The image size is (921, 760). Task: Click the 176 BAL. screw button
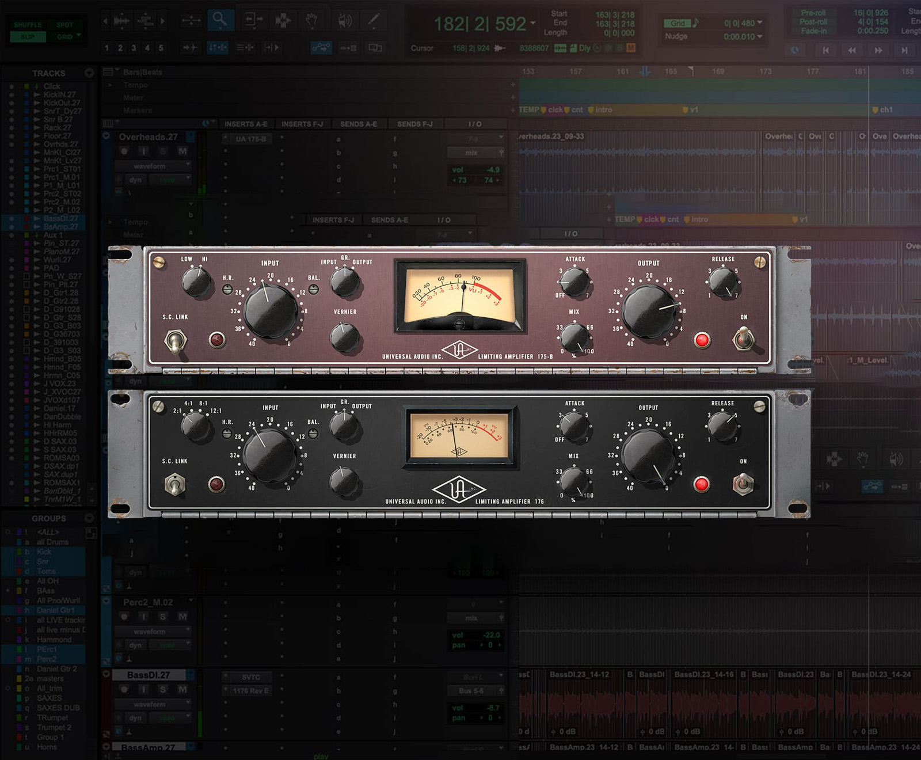(313, 434)
